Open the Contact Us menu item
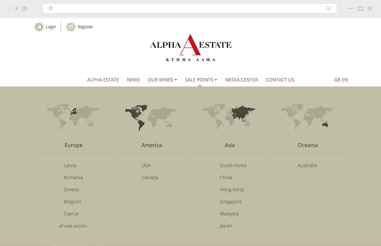Image resolution: width=381 pixels, height=246 pixels. [x=280, y=80]
